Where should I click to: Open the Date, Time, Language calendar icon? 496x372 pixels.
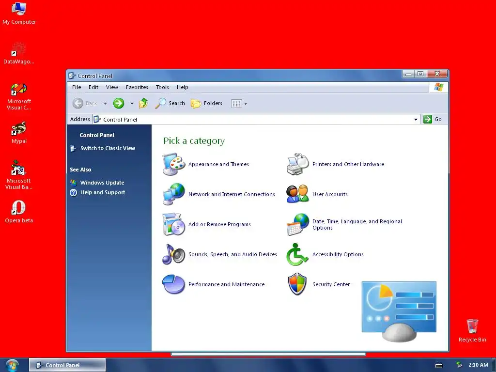tap(298, 224)
